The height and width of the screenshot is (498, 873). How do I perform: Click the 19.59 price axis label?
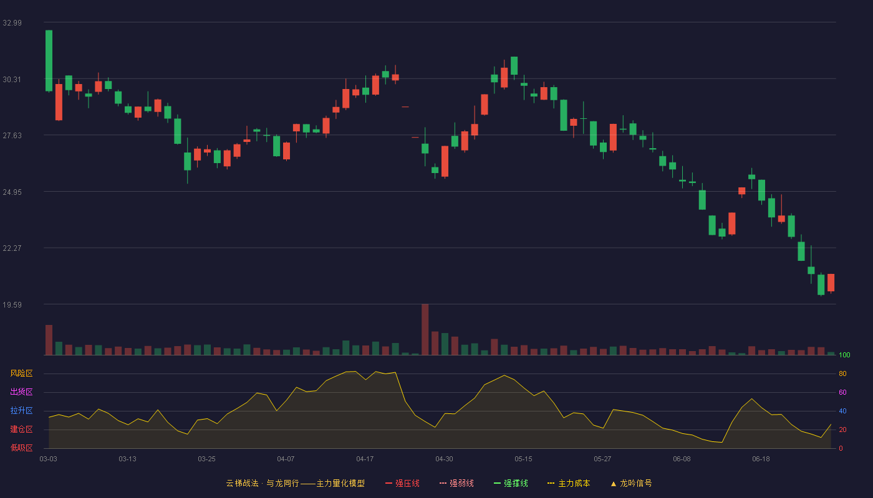12,304
